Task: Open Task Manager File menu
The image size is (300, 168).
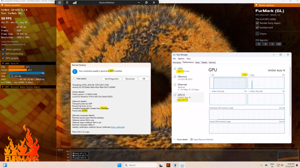Action: (x=174, y=59)
